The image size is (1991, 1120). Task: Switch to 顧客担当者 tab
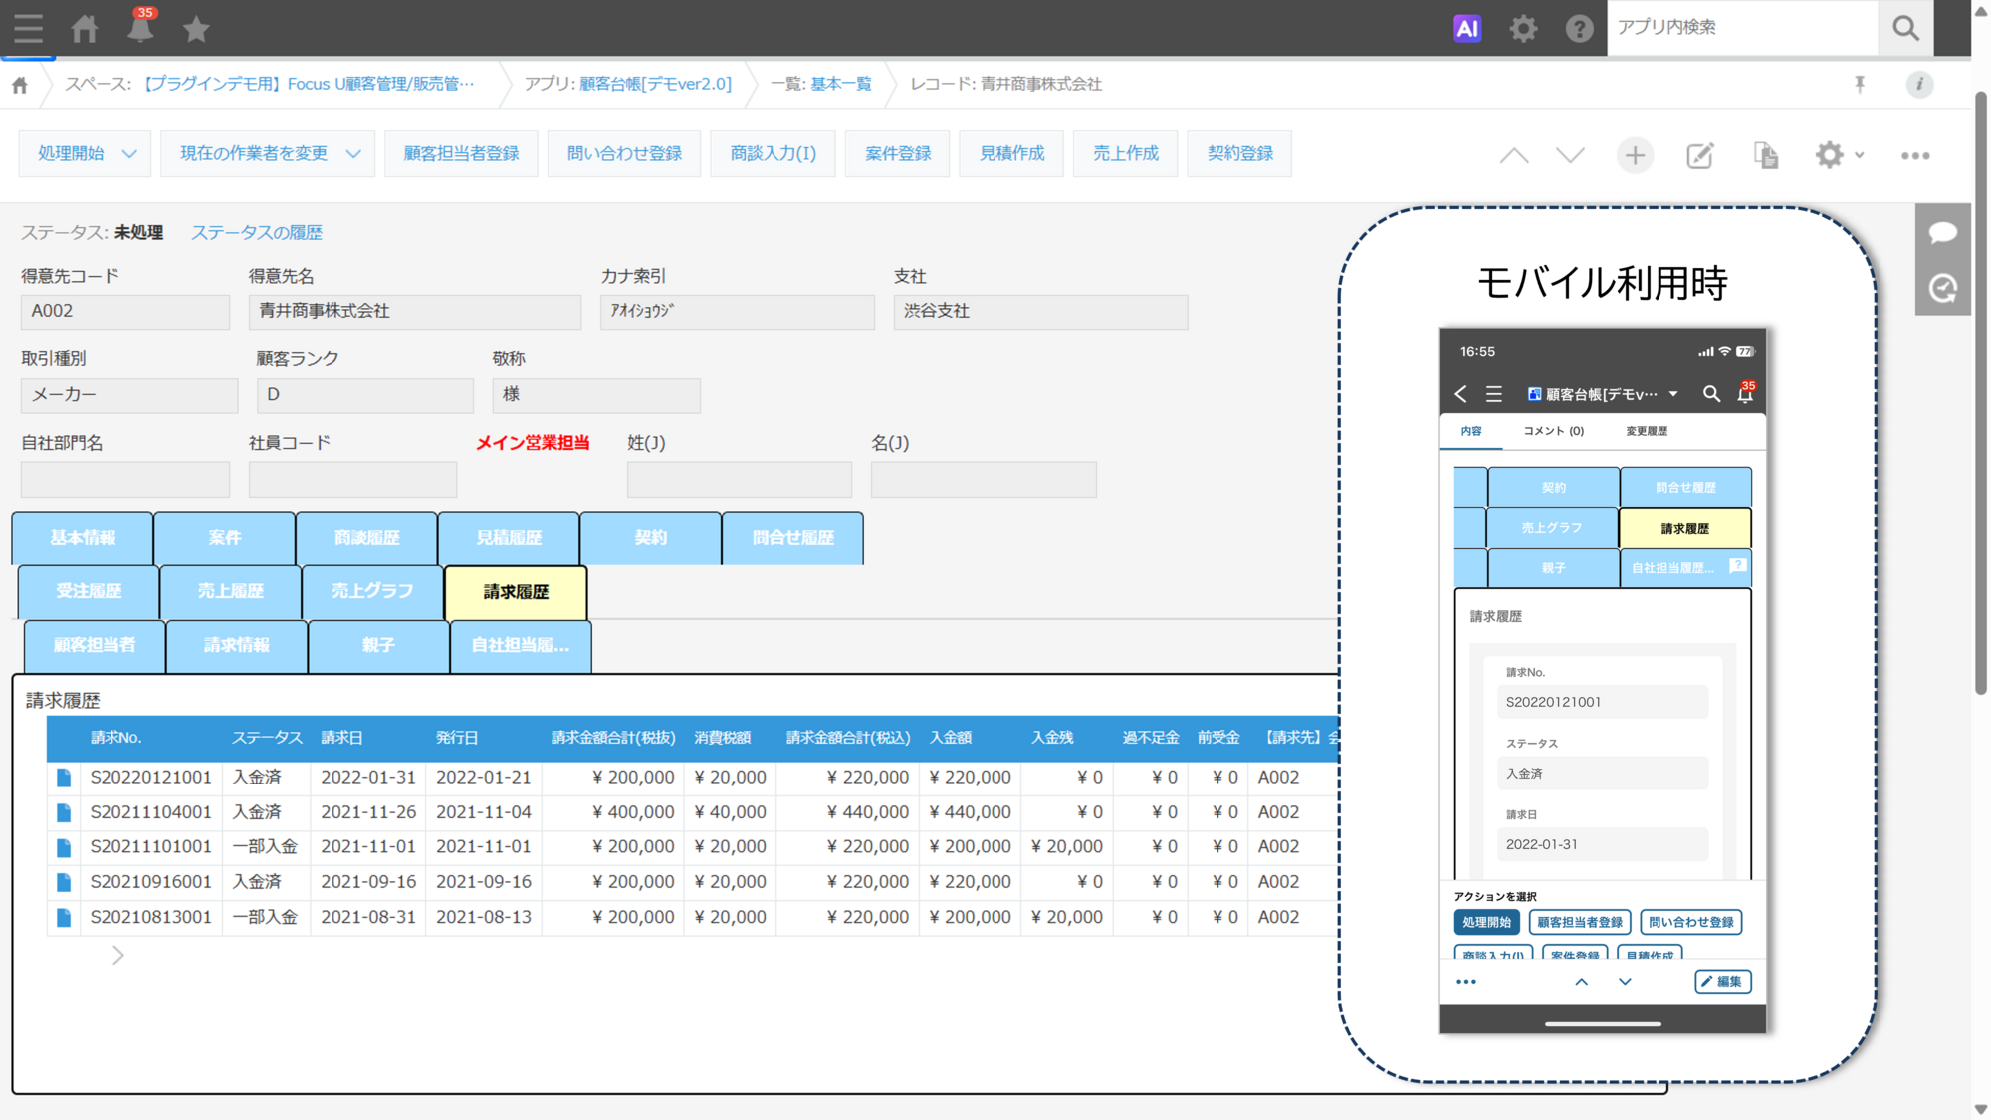point(95,645)
